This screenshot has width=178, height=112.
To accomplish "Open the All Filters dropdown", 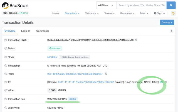I will [106, 5].
